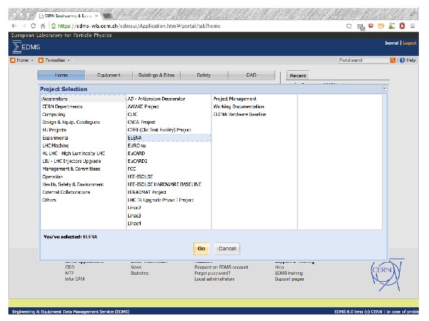Image resolution: width=429 pixels, height=321 pixels.
Task: Choose AWAKE Project
Action: pos(169,106)
